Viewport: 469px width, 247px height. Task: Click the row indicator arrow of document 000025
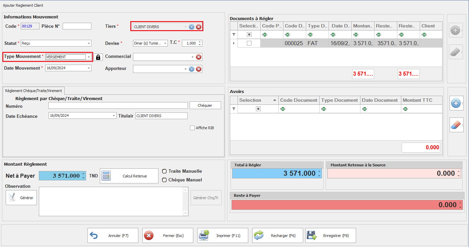[233, 43]
